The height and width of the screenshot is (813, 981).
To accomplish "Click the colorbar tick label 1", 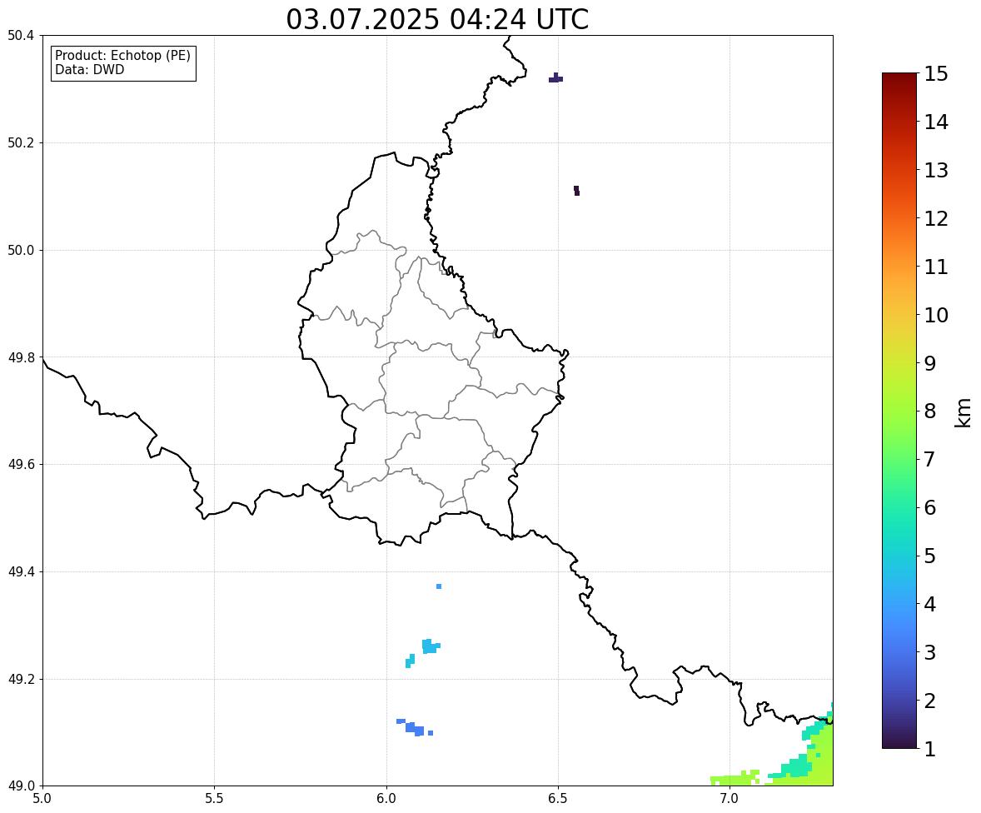I will (x=929, y=749).
